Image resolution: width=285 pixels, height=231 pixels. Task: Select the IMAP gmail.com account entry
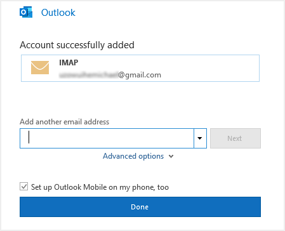tap(140, 68)
